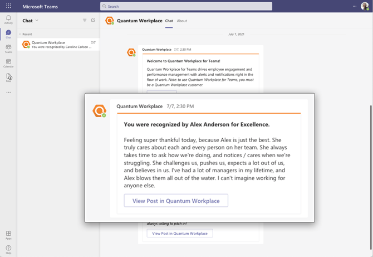The image size is (373, 257).
Task: Click the Microsoft Teams title
Action: pyautogui.click(x=40, y=7)
